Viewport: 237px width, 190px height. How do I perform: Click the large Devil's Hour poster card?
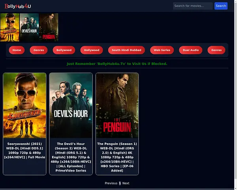pyautogui.click(x=71, y=106)
